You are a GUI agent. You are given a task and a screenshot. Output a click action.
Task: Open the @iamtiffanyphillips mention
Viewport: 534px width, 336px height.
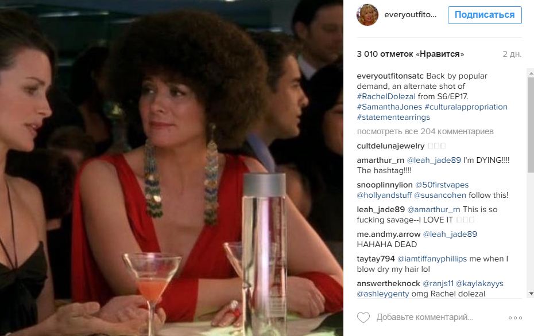point(432,259)
